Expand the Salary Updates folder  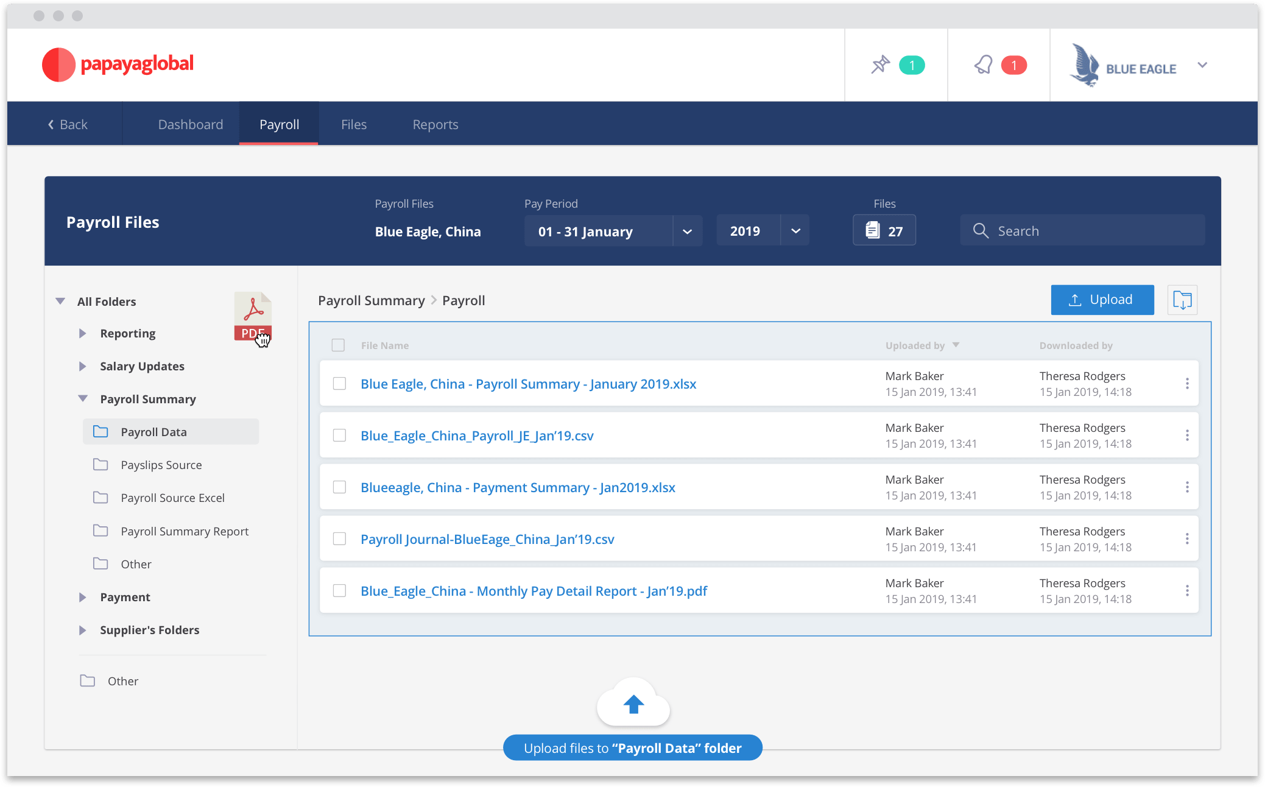click(82, 366)
